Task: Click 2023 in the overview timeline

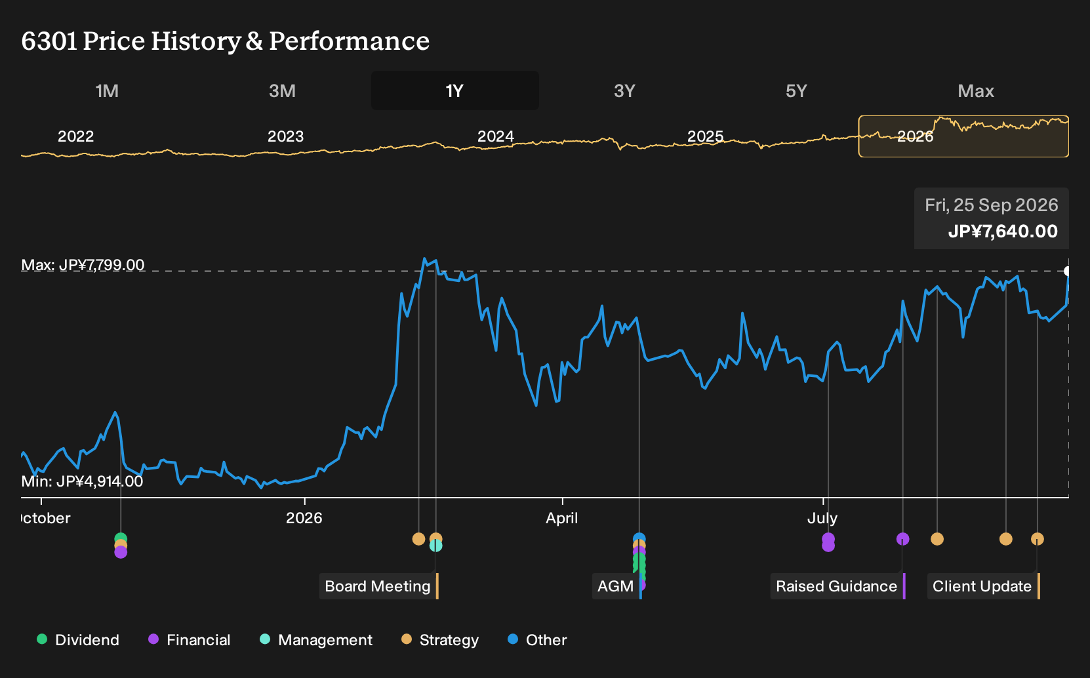Action: [x=286, y=136]
